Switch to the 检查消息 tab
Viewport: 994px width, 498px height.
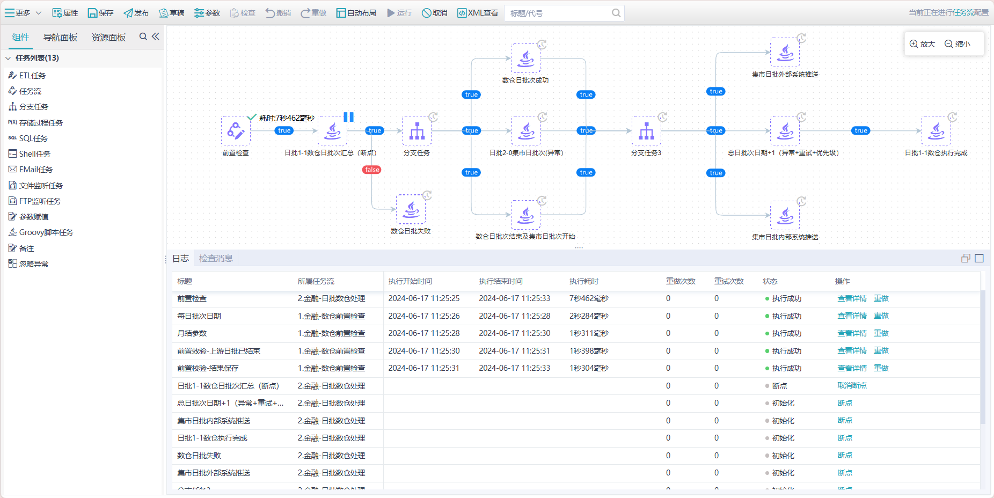(x=216, y=258)
